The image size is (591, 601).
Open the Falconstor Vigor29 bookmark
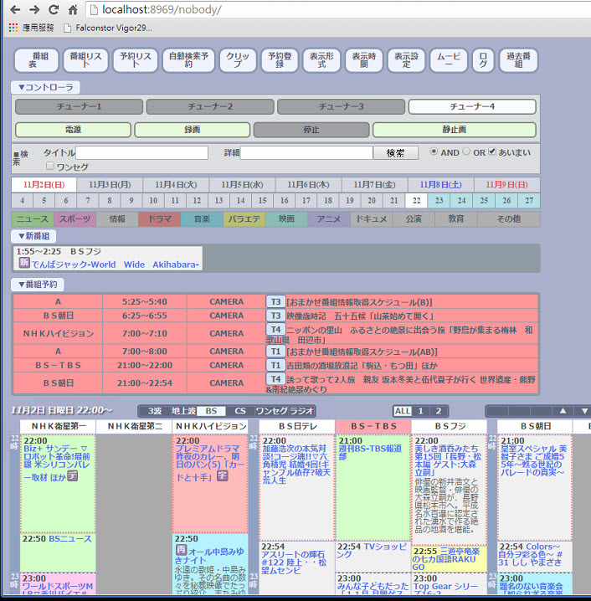108,28
